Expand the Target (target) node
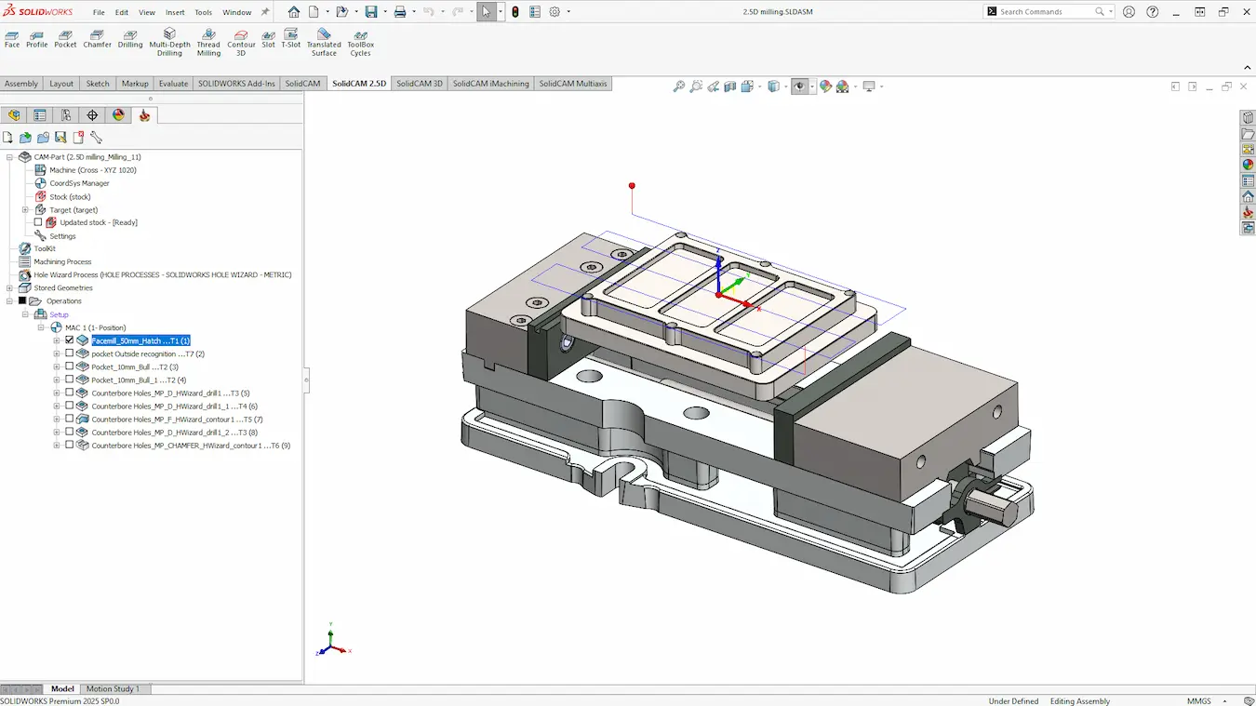Image resolution: width=1256 pixels, height=706 pixels. (x=25, y=209)
